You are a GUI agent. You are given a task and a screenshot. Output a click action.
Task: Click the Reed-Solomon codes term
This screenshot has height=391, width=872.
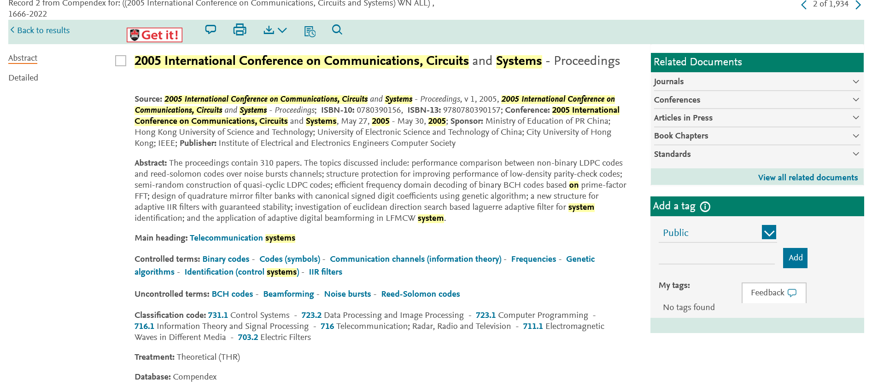(421, 294)
